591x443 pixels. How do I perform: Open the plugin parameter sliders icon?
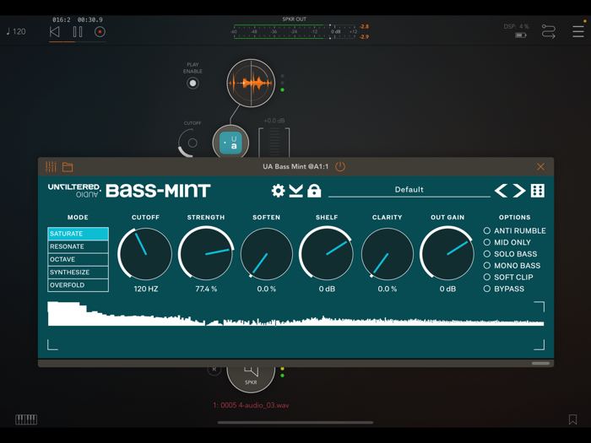coord(51,166)
